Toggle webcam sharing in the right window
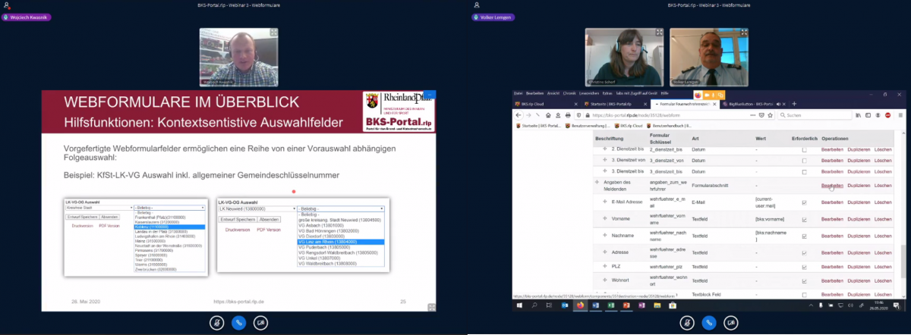The width and height of the screenshot is (911, 335). (x=730, y=322)
